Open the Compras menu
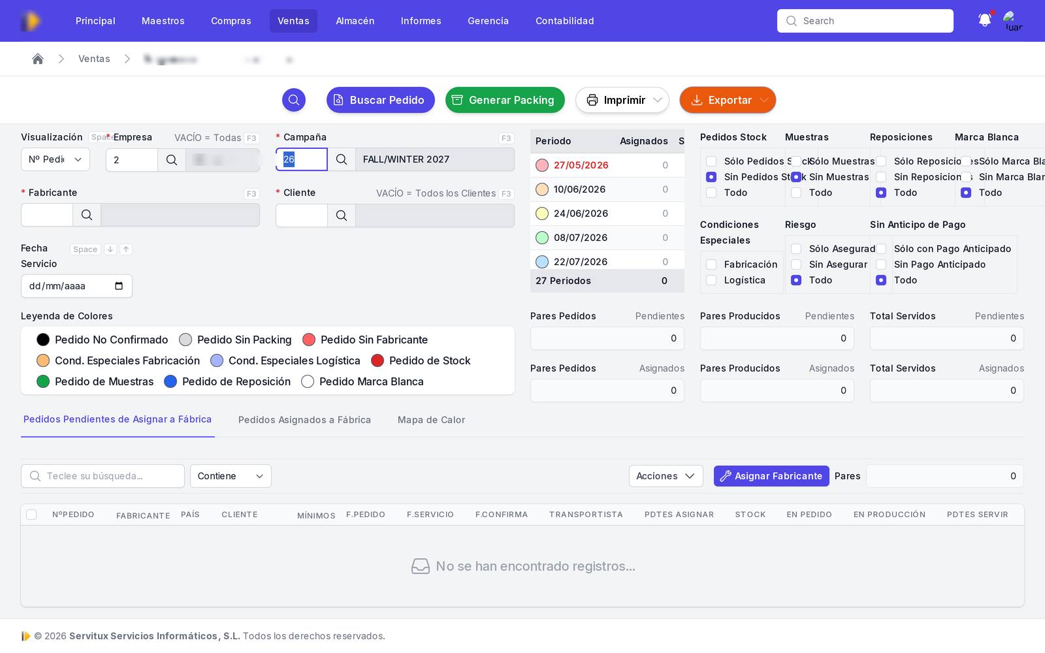1045x653 pixels. click(x=231, y=21)
